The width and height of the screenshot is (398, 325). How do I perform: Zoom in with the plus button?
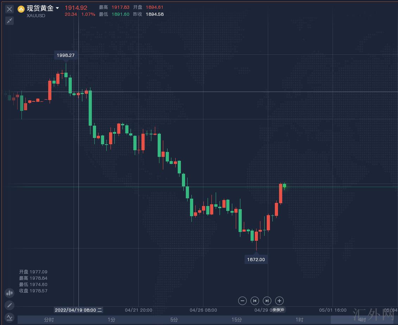(279, 301)
